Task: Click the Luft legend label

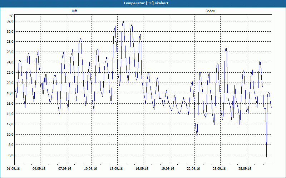Action: tap(74, 11)
